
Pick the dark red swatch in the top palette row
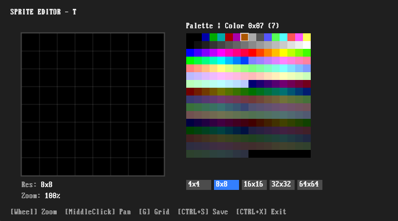[x=229, y=37]
